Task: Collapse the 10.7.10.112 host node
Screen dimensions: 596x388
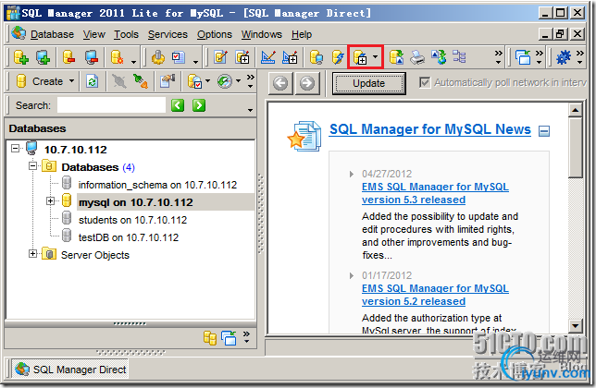Action: tap(15, 149)
